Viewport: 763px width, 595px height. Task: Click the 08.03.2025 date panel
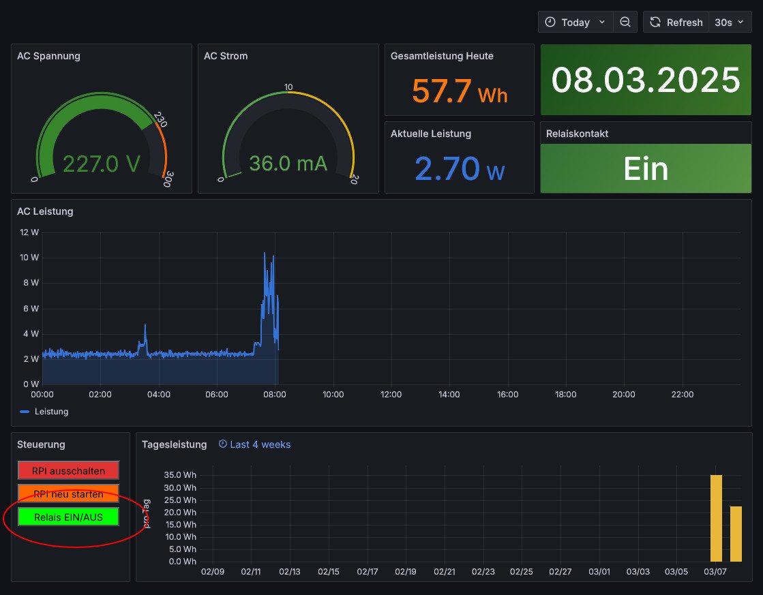coord(646,80)
